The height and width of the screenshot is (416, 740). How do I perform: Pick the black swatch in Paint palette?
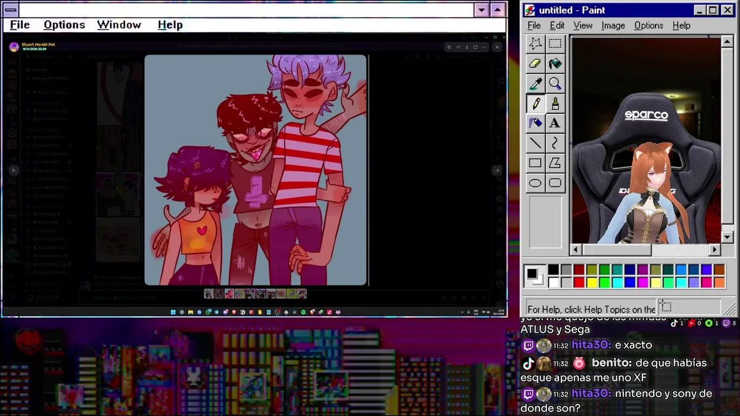[x=553, y=270]
